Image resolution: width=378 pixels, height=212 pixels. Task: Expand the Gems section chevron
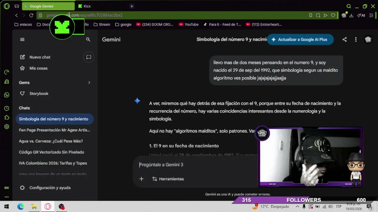point(89,83)
